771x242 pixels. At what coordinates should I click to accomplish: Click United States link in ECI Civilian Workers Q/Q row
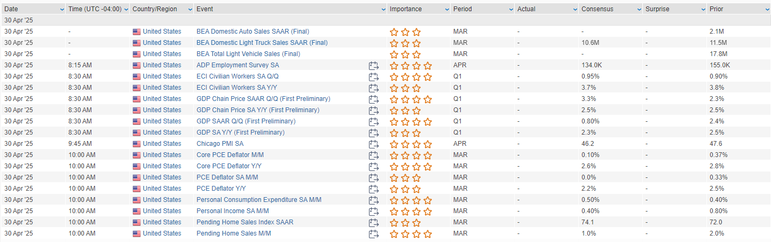tap(162, 76)
